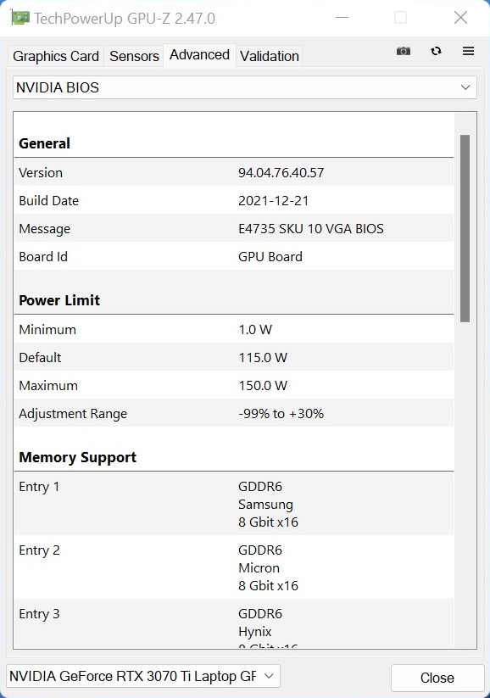Select Memory Support Entry 2 Micron row
Image resolution: width=490 pixels, height=698 pixels.
click(x=234, y=567)
